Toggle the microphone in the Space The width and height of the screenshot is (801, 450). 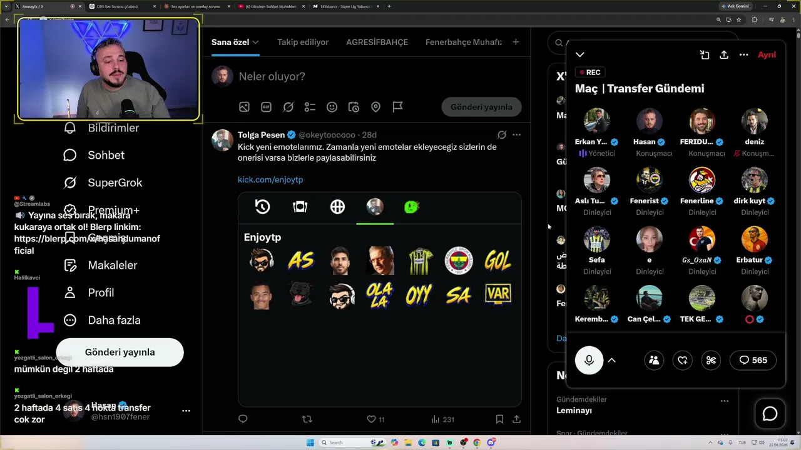[x=589, y=360]
